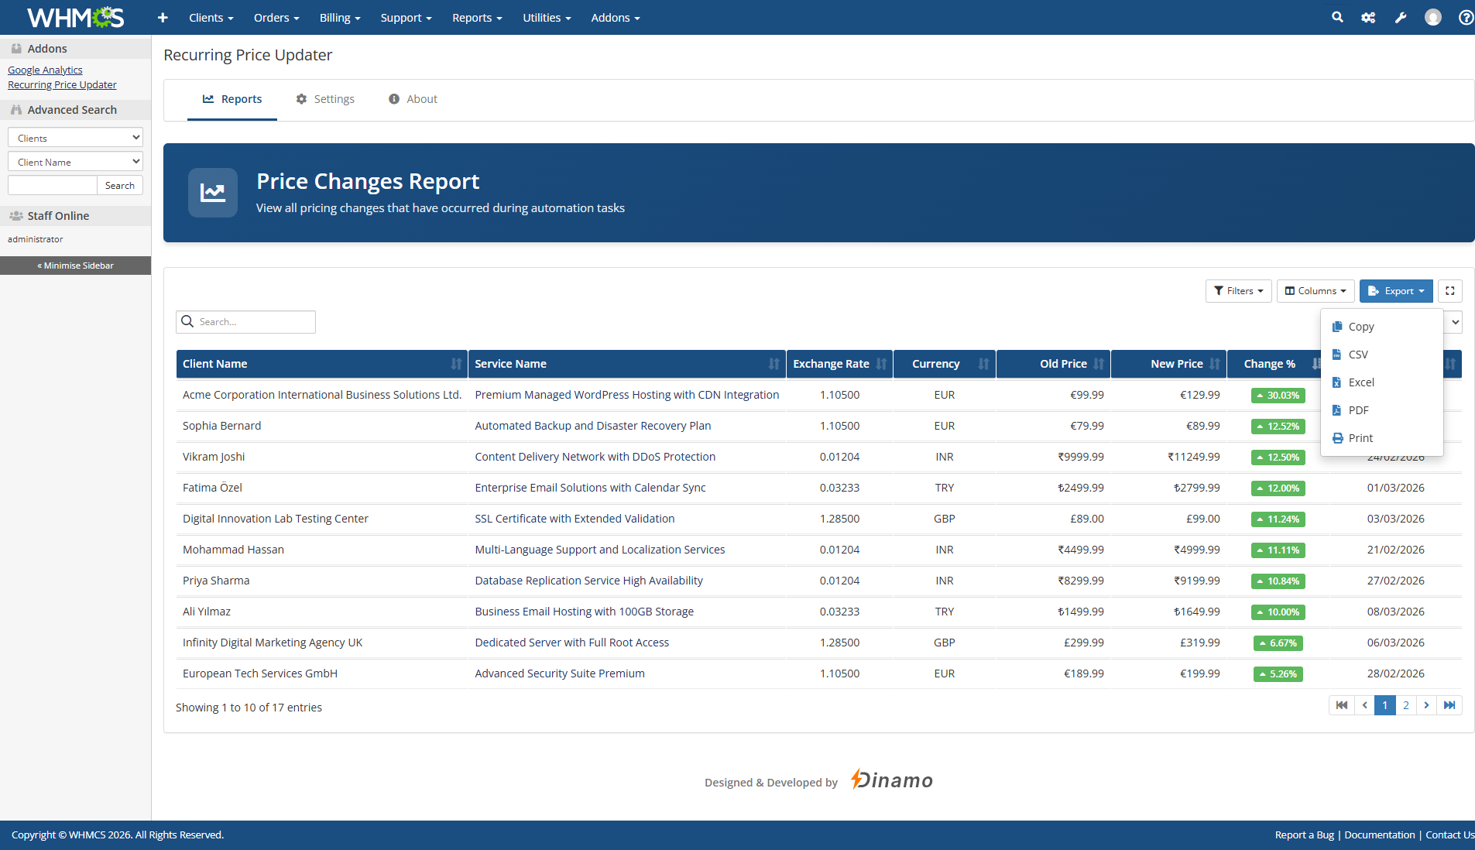Open the Google Analytics addon link
Screen dimensions: 1475x850
45,70
